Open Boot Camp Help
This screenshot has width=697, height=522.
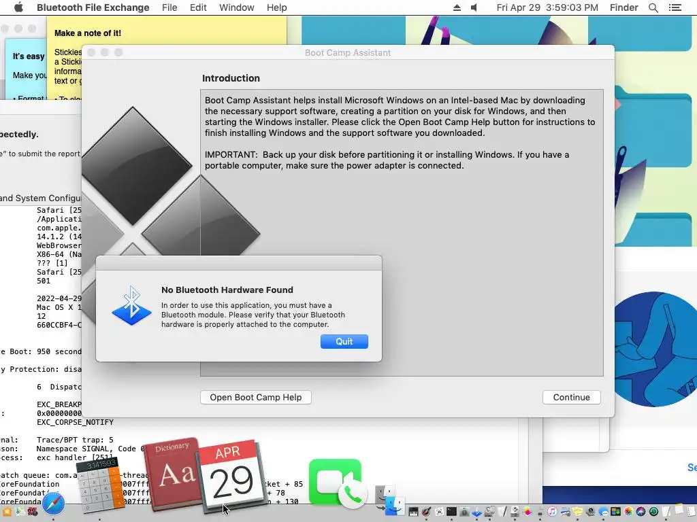256,397
